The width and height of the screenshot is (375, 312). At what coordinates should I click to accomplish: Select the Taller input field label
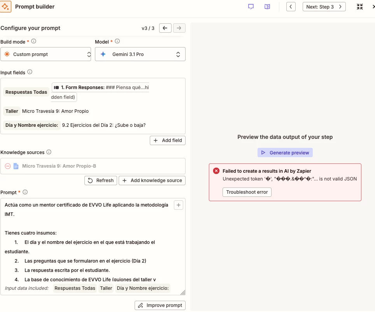click(12, 111)
